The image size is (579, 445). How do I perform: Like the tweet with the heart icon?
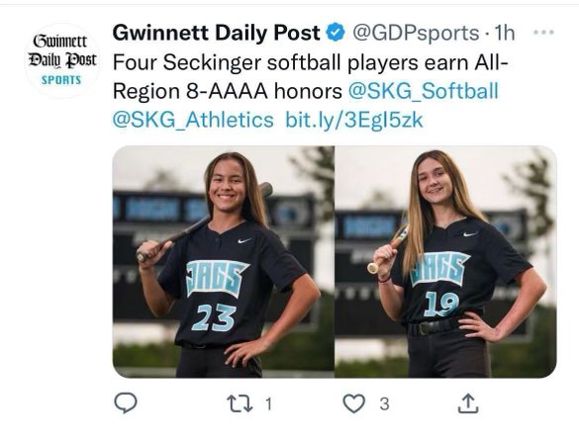[x=354, y=402]
